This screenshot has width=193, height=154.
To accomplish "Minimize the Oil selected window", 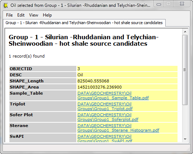I will 159,4.
